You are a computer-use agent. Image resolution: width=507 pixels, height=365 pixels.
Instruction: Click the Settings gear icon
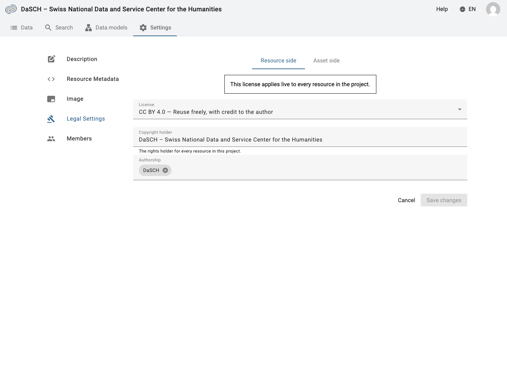point(143,28)
